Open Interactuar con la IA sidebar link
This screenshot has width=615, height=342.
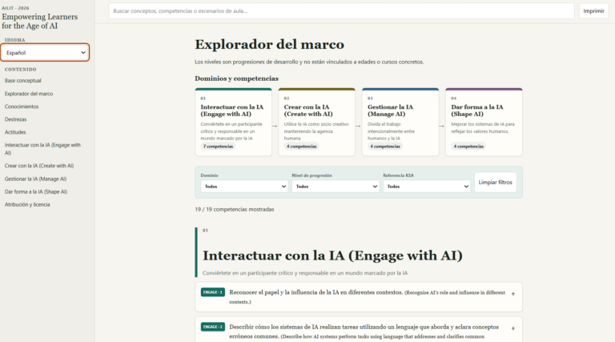click(x=42, y=149)
